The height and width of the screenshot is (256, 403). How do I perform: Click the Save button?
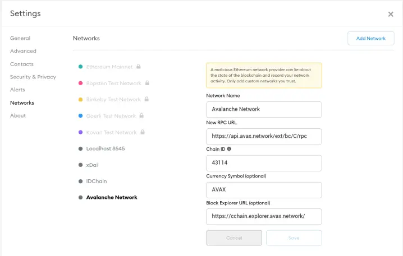pyautogui.click(x=294, y=238)
